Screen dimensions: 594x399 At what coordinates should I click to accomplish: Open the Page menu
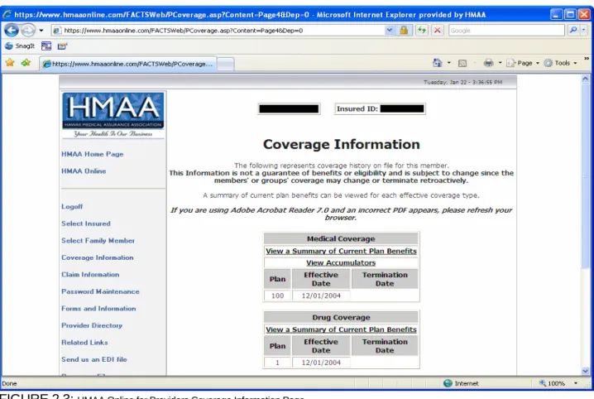[523, 63]
